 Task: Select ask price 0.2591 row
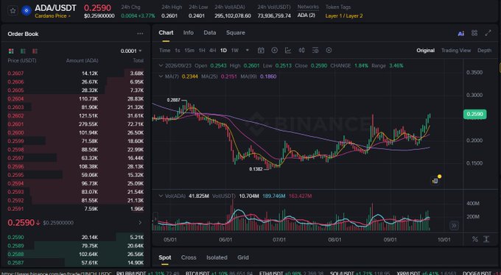(76, 209)
